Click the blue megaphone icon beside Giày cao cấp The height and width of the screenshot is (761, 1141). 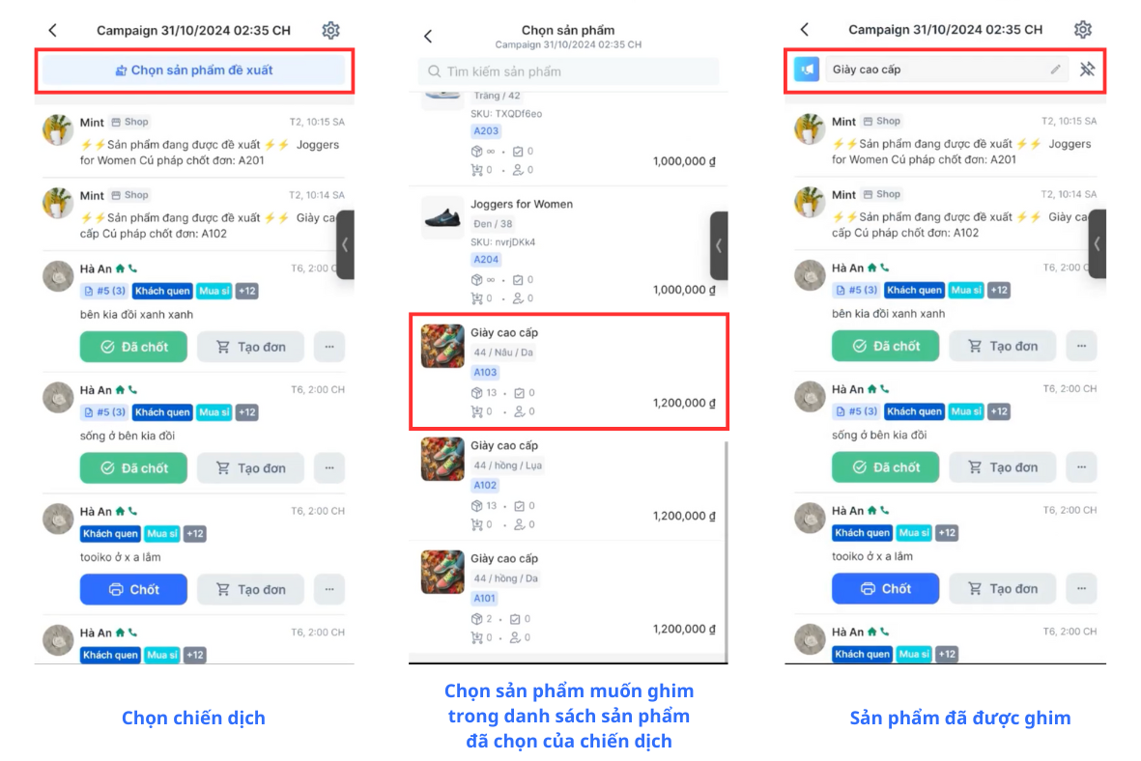[807, 70]
